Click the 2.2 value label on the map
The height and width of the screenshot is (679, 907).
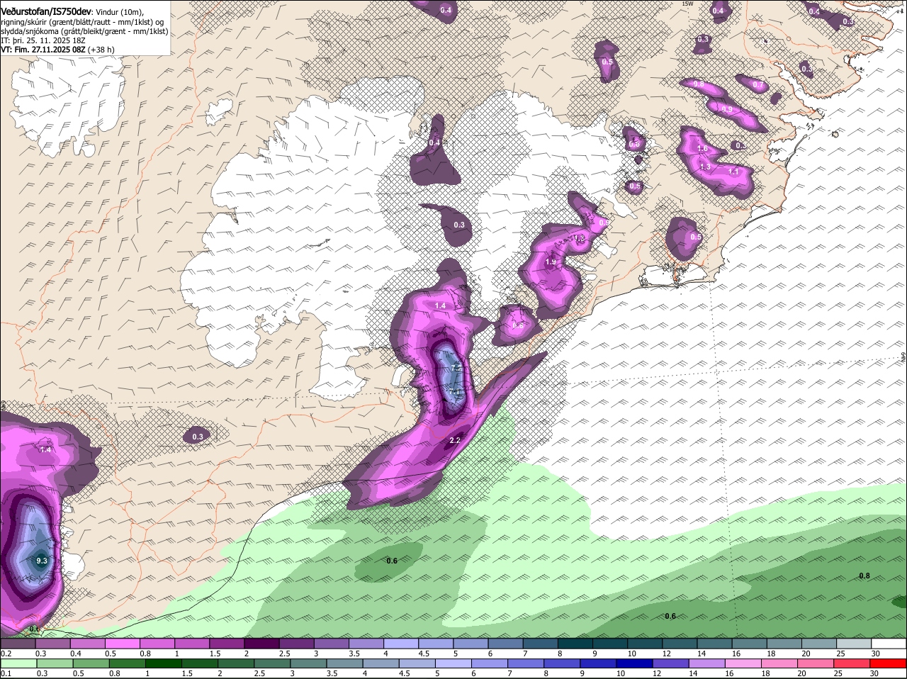click(455, 440)
